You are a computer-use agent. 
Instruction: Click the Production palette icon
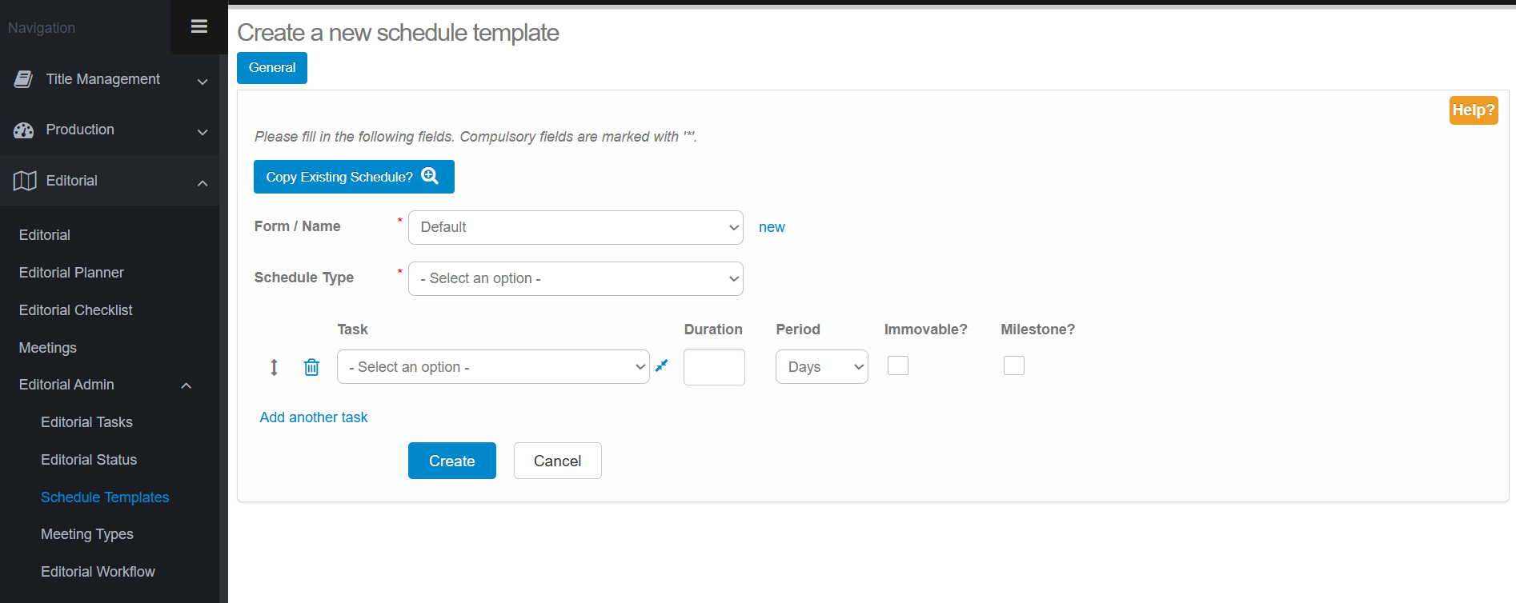point(24,130)
